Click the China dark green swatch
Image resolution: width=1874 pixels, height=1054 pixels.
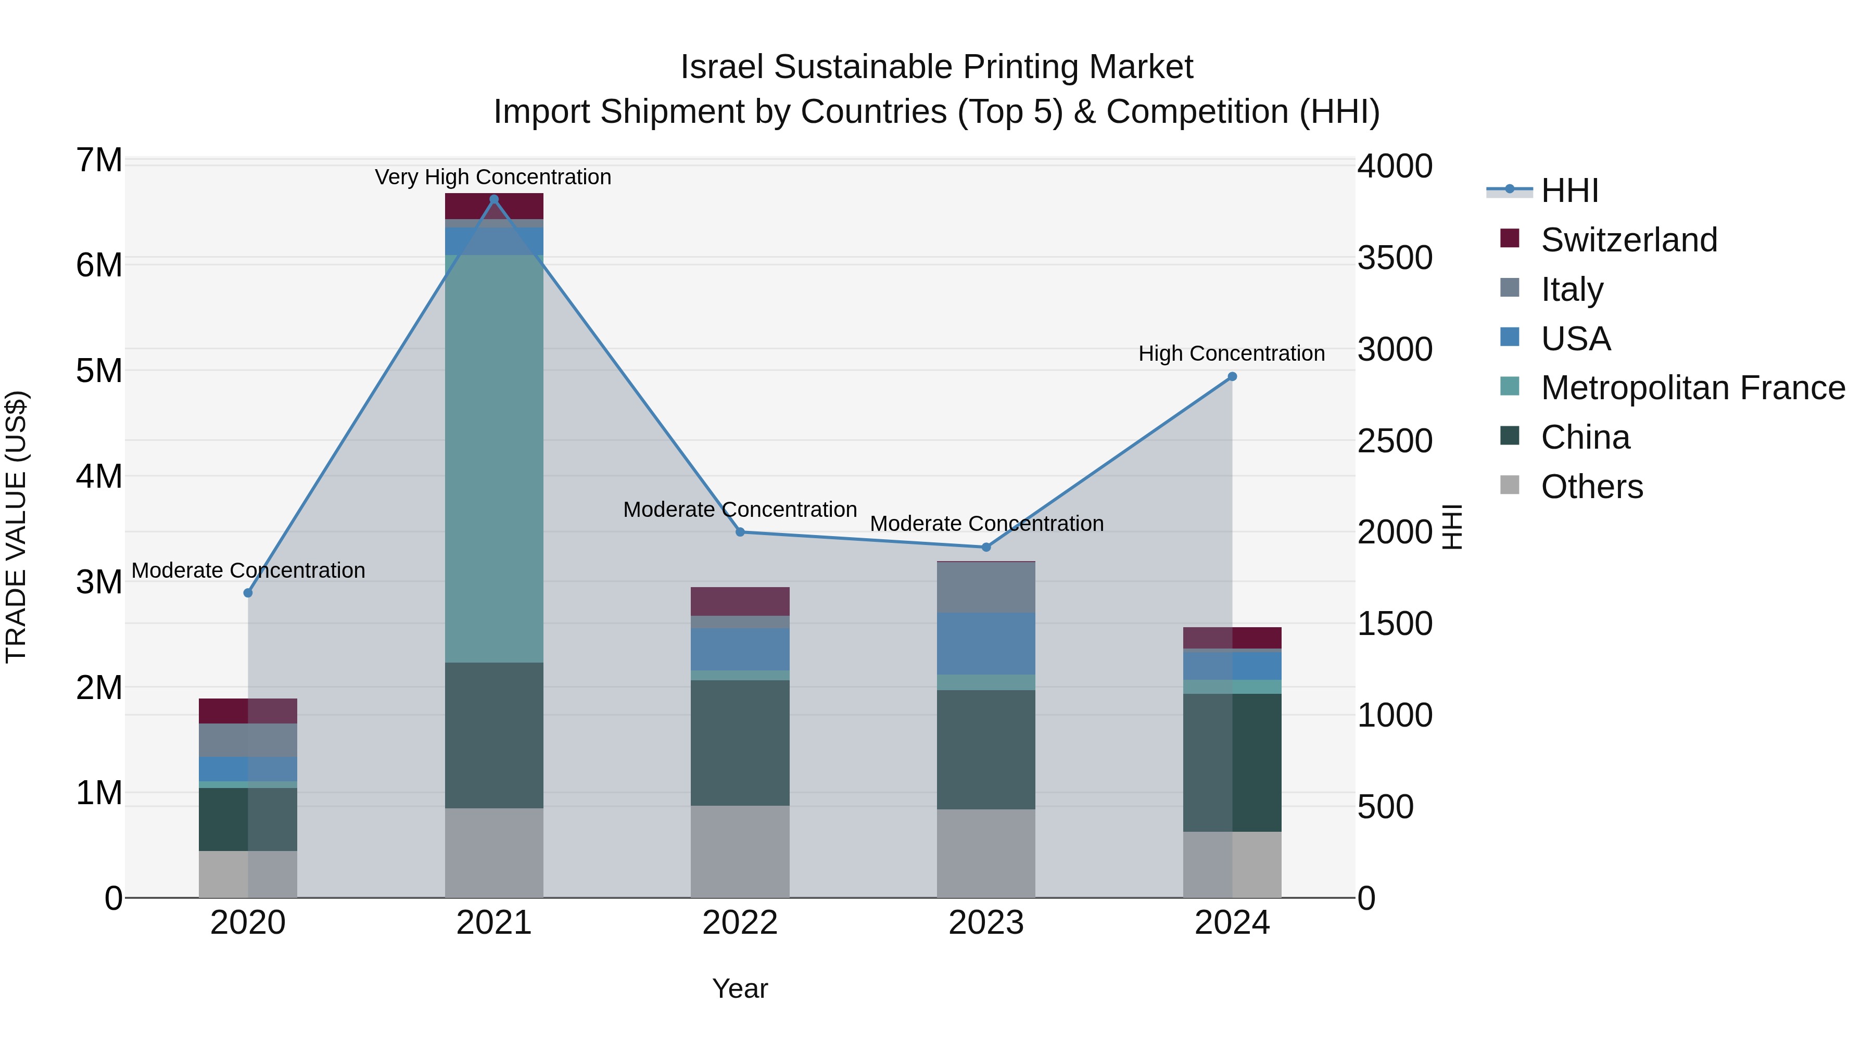(1510, 436)
